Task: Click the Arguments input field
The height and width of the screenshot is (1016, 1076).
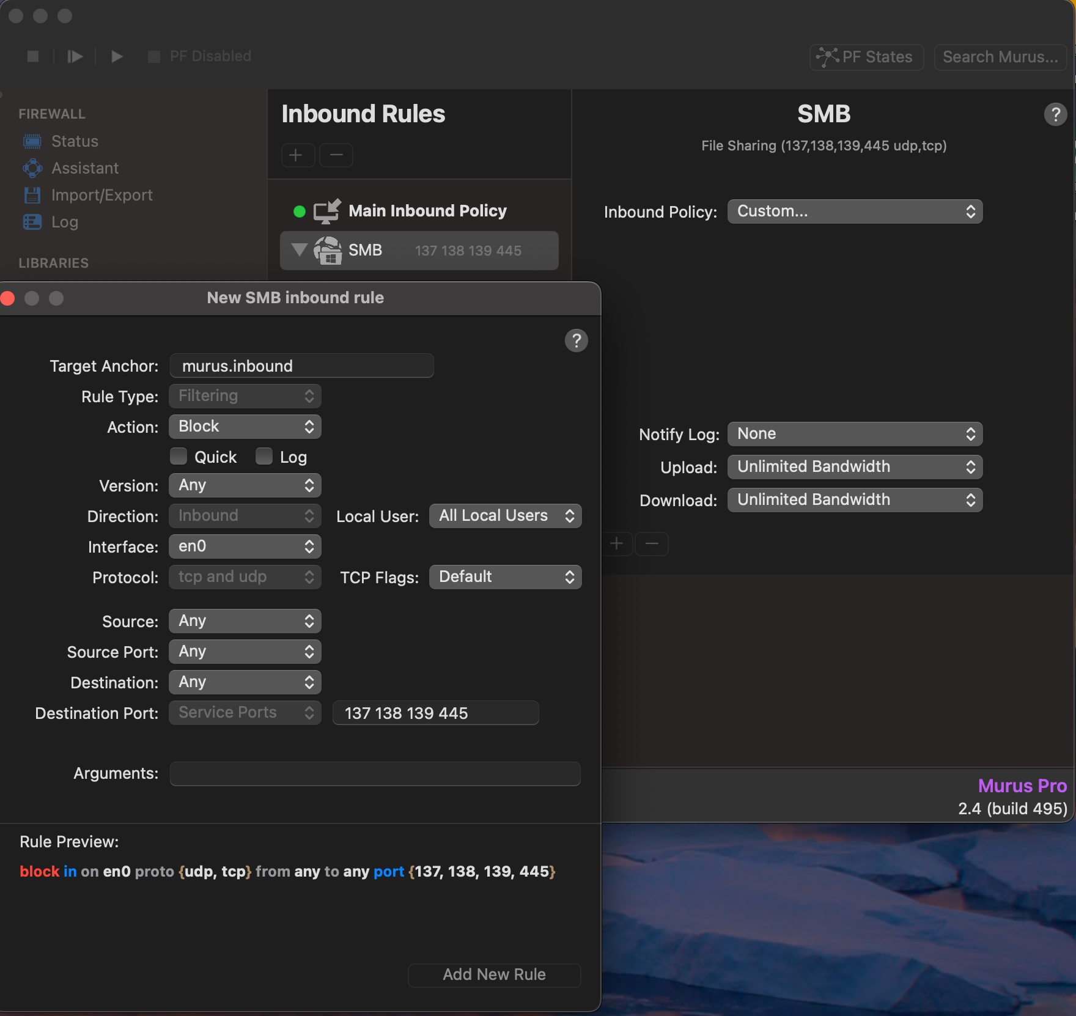Action: (x=375, y=773)
